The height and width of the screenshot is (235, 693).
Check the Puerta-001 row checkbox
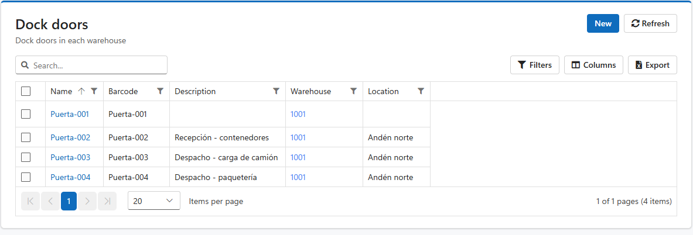point(26,114)
